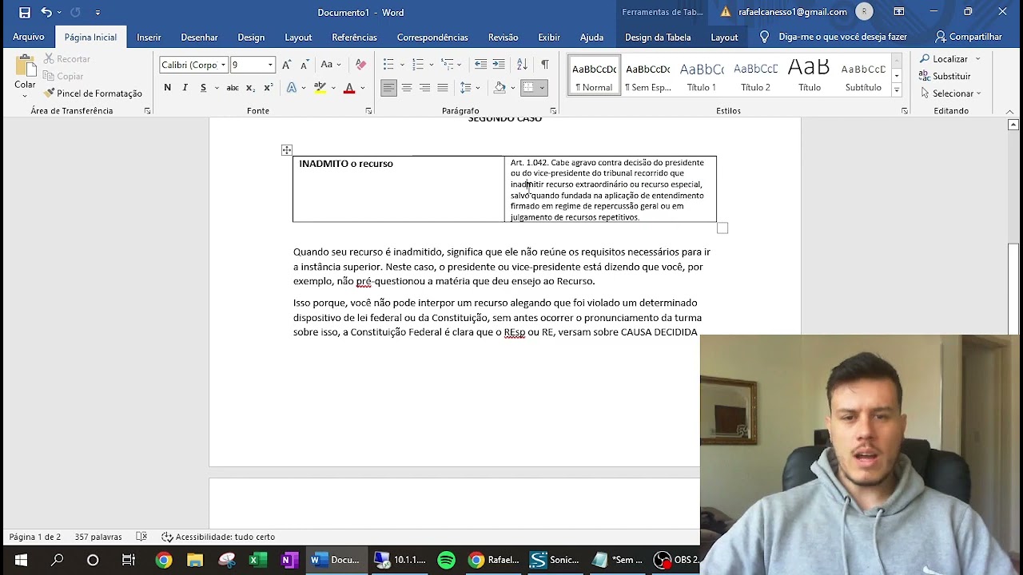Viewport: 1023px width, 575px height.
Task: Select the Pincel de Formatação tool
Action: click(x=93, y=93)
